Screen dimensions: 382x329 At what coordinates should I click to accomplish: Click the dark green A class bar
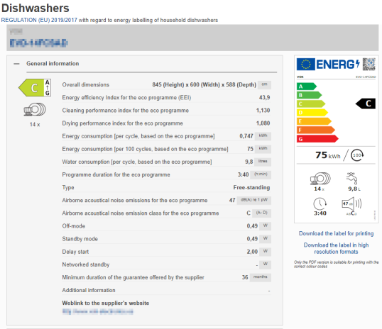click(307, 87)
